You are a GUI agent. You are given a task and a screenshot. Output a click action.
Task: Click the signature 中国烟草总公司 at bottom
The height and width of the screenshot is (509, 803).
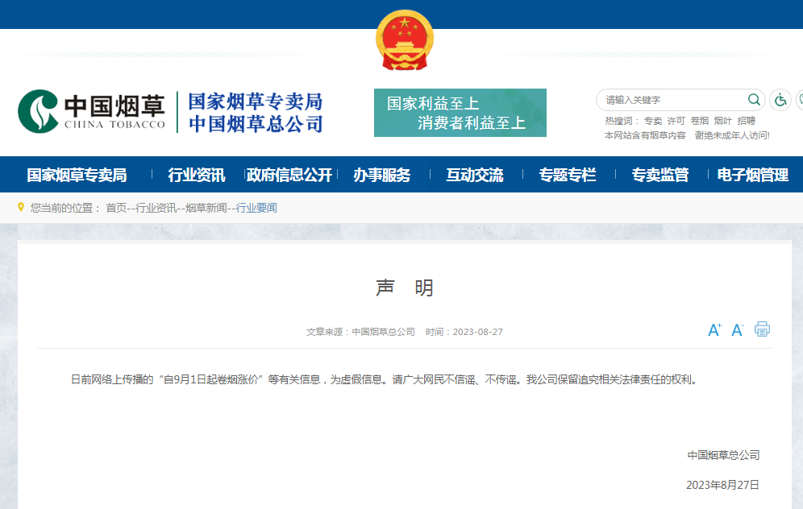point(723,455)
